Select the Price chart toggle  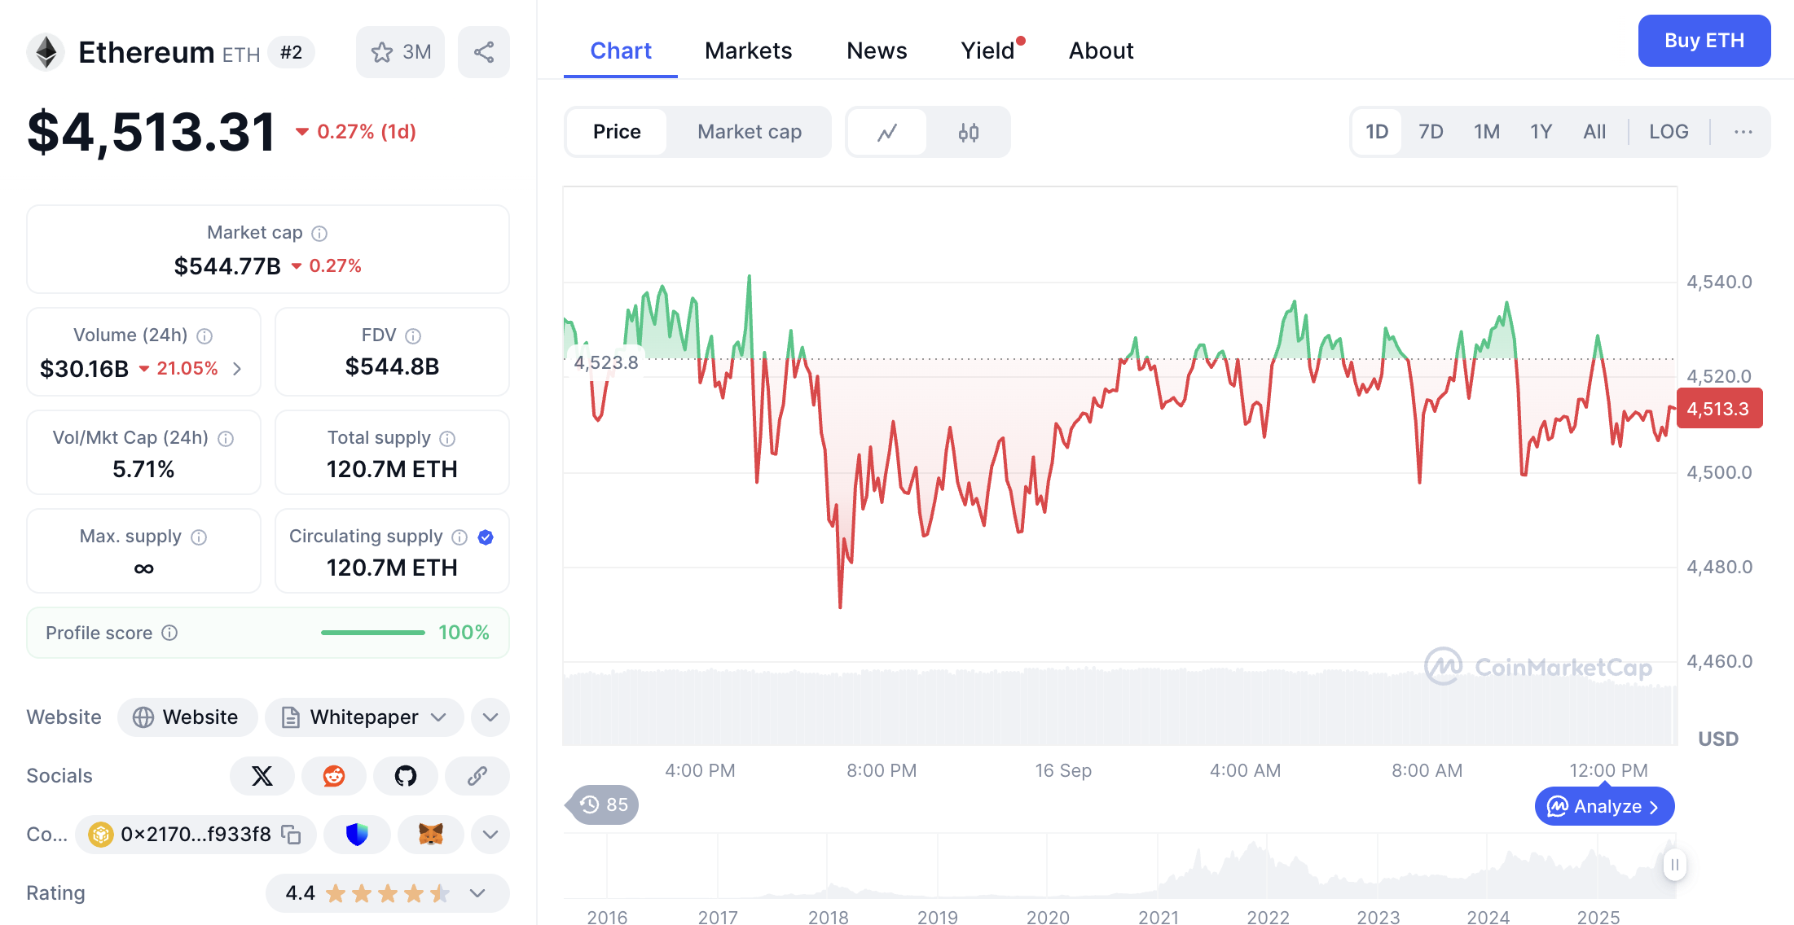tap(617, 132)
